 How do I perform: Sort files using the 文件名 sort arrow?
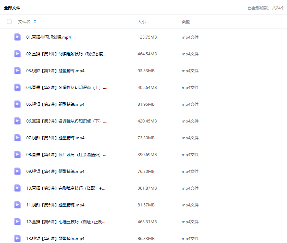tap(35, 22)
